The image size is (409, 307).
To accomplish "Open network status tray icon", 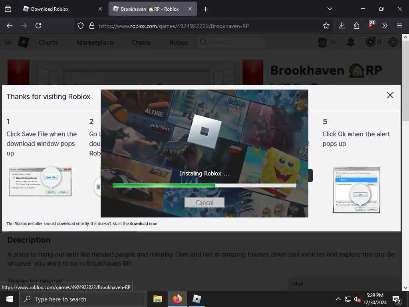I will (347, 299).
